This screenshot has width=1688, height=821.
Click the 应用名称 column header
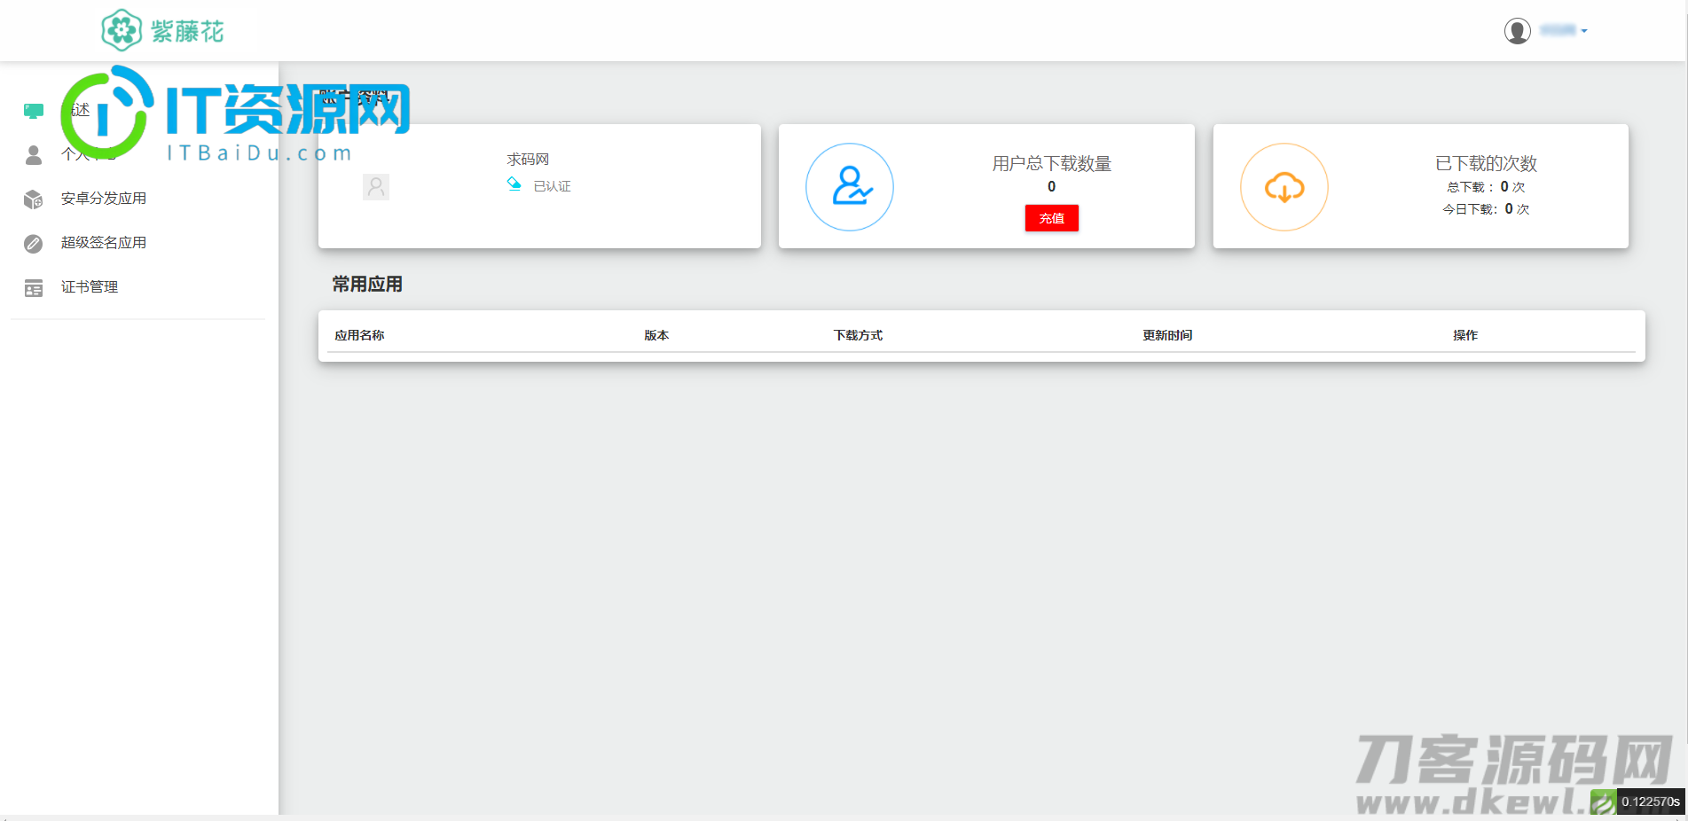click(359, 335)
